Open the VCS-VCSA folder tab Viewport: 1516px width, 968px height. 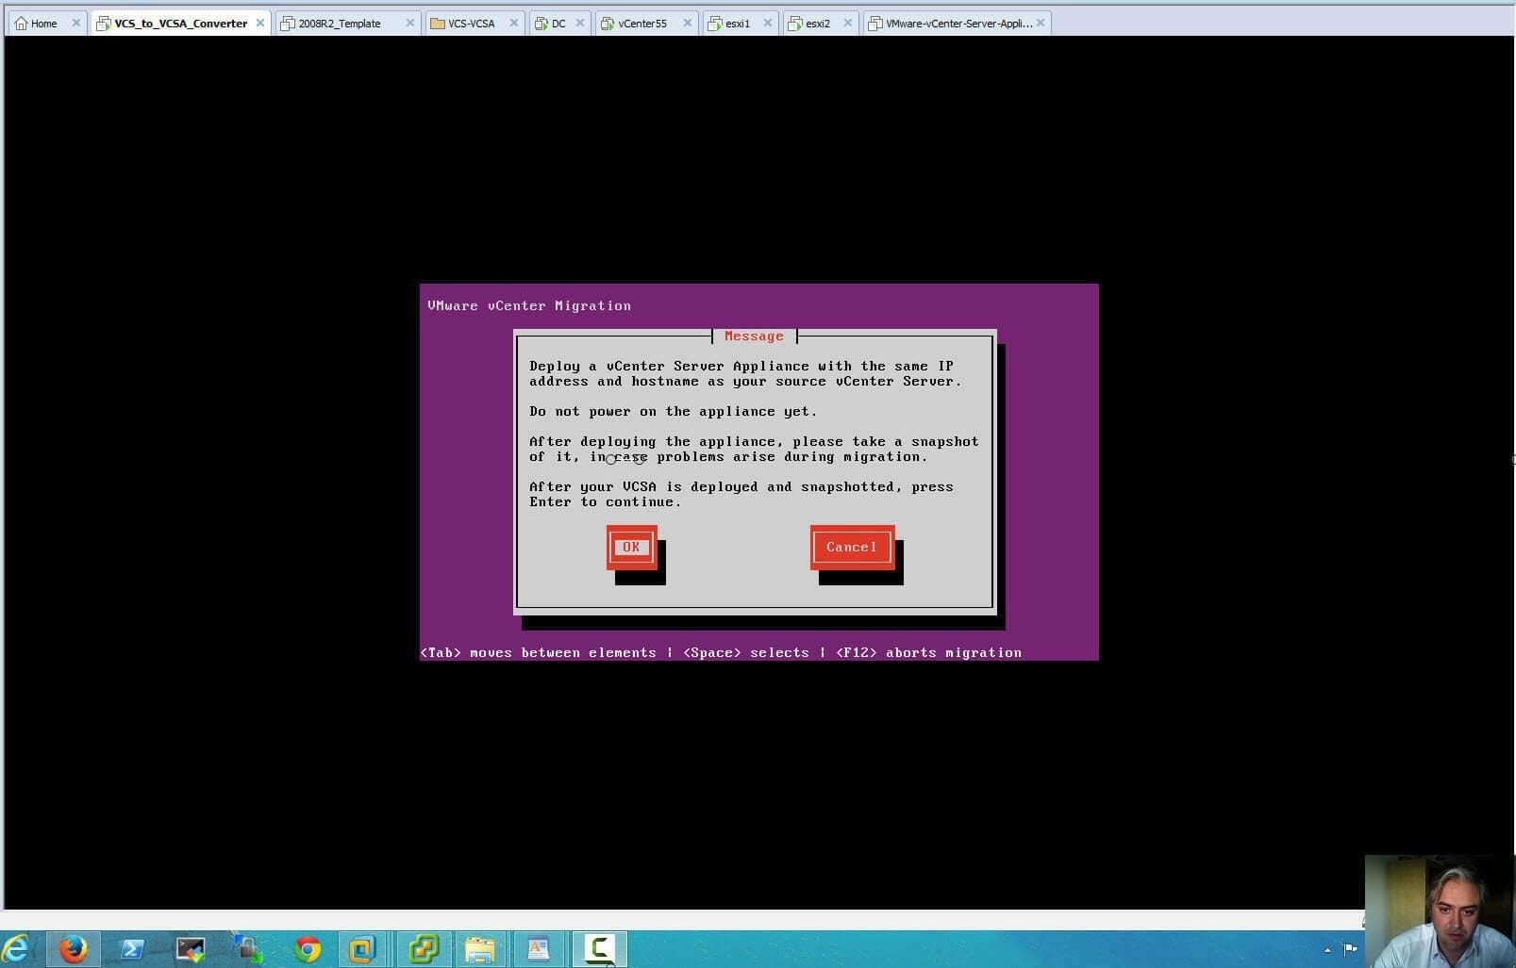pos(471,24)
